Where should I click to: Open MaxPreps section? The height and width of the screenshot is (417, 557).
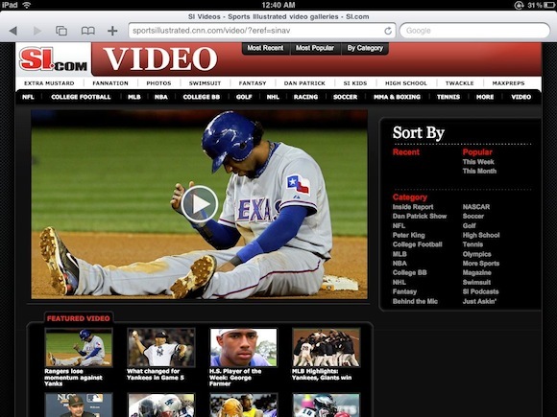[508, 83]
